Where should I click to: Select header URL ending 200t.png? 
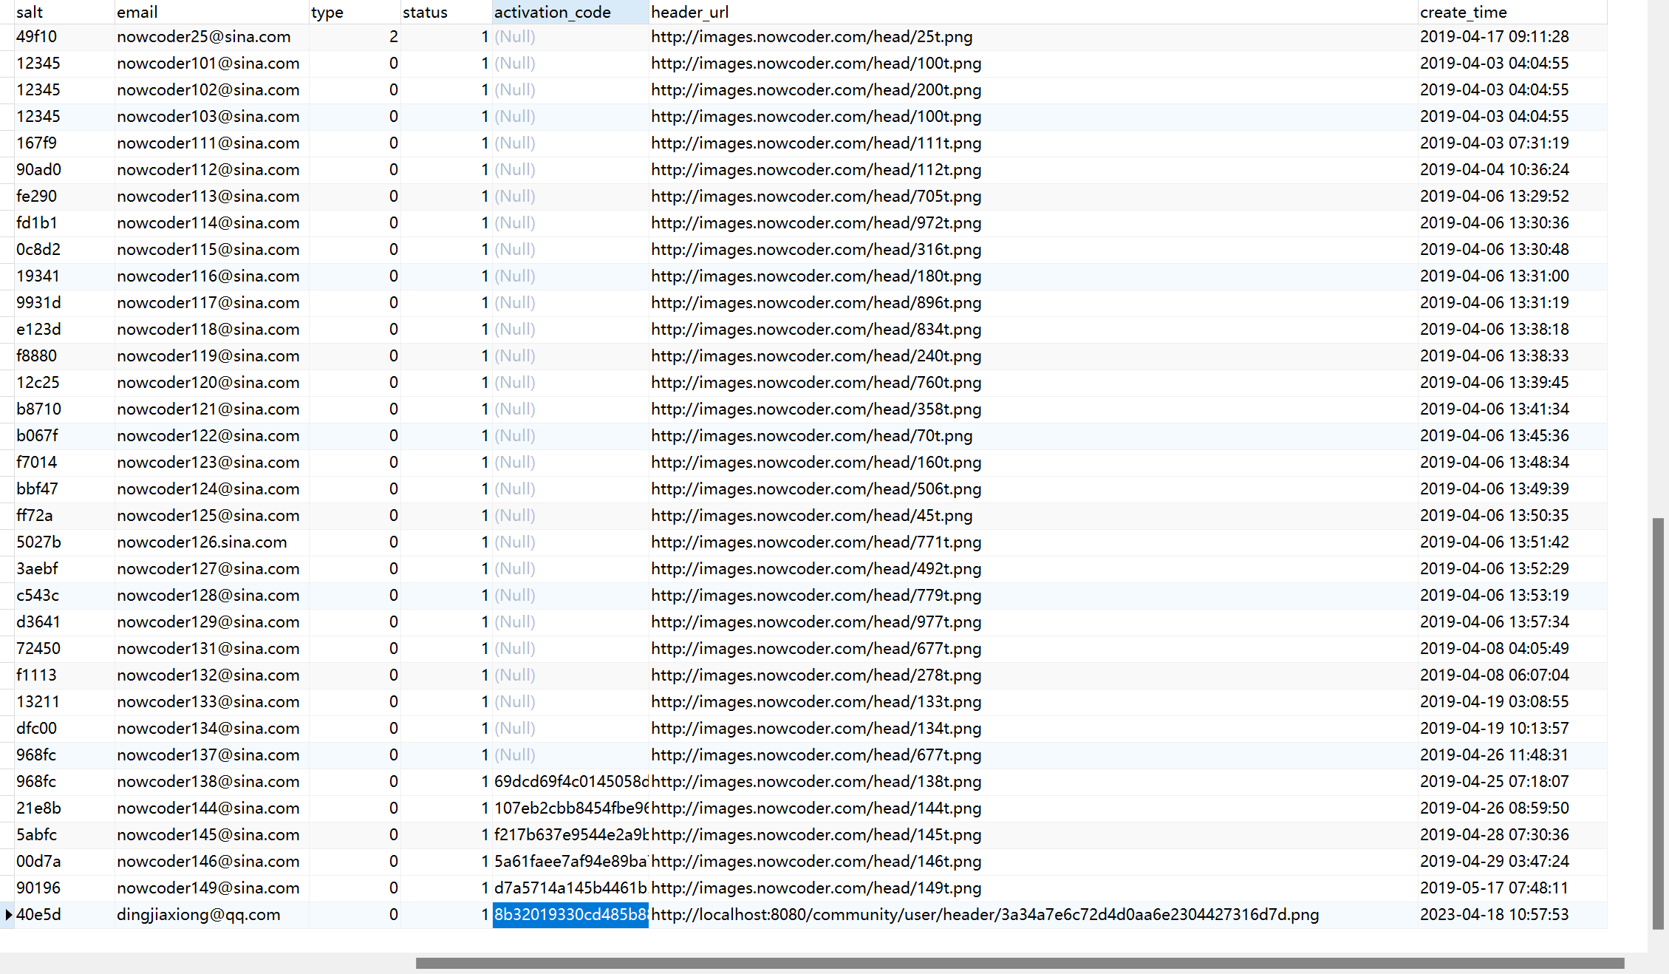pos(1033,90)
